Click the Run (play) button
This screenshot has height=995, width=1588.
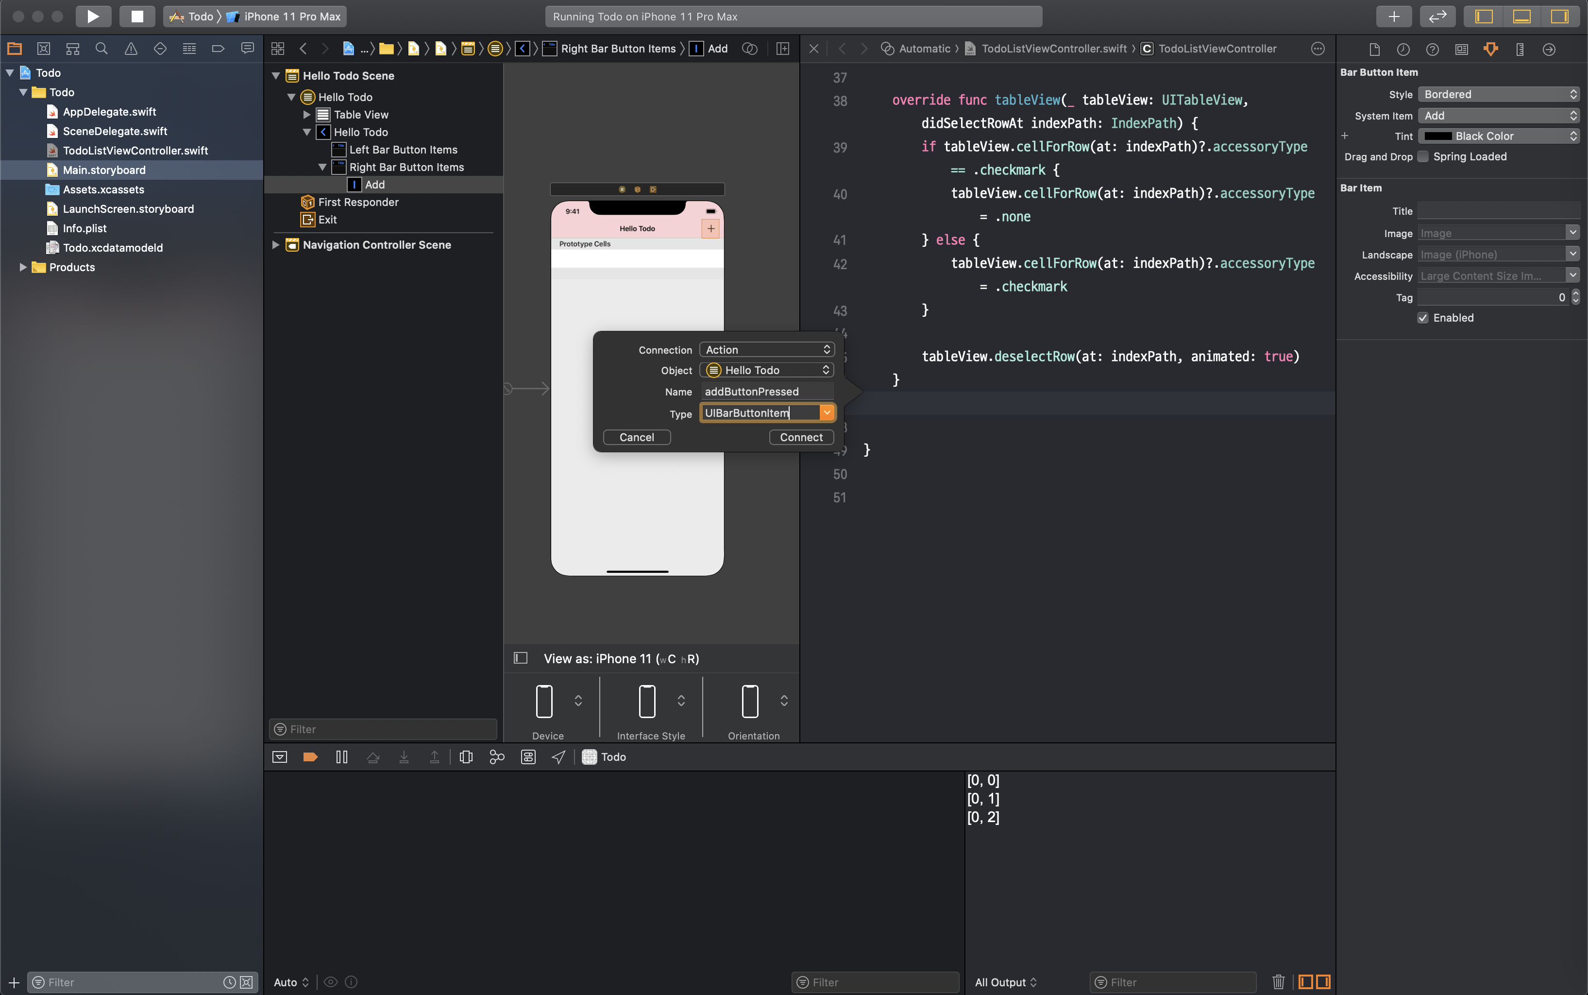(x=93, y=17)
